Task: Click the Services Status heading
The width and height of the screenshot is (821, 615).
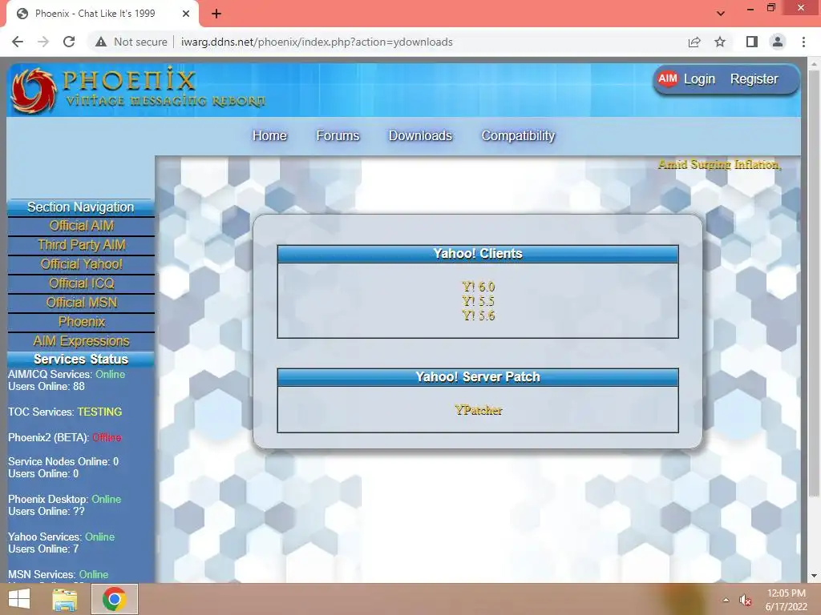Action: click(81, 360)
